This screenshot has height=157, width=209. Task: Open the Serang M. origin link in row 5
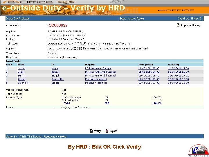click(x=24, y=83)
